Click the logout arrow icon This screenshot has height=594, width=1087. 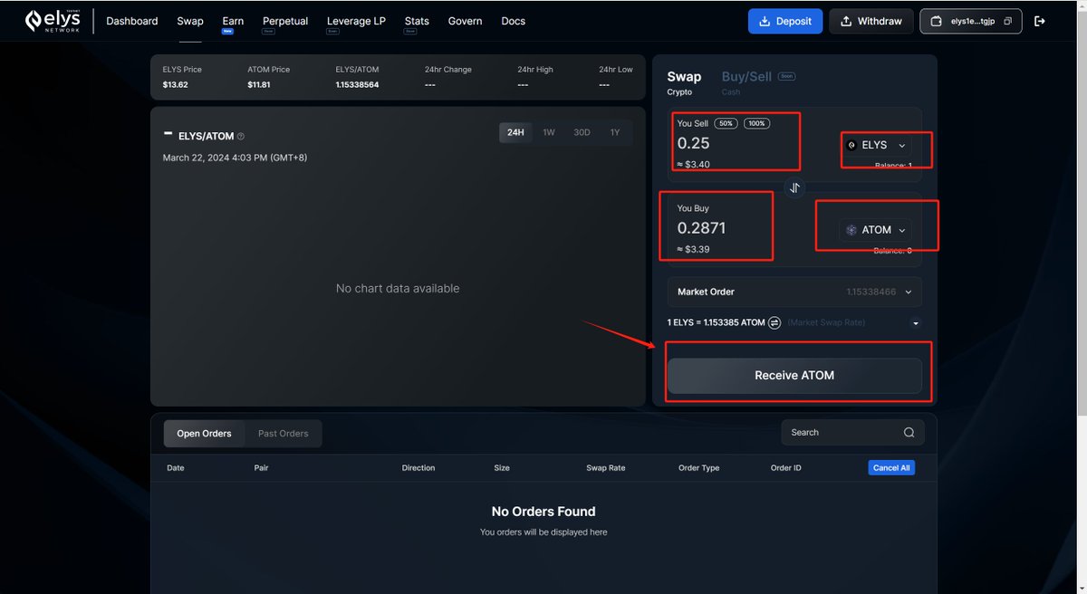[1040, 21]
